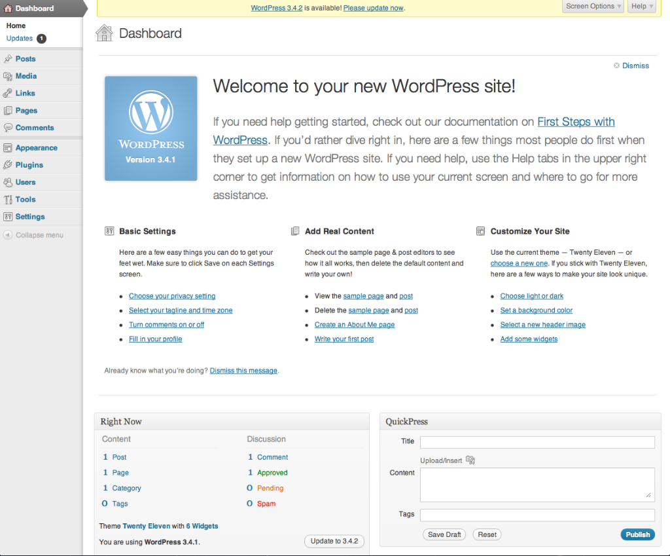Image resolution: width=670 pixels, height=556 pixels.
Task: Click the Add Real Content heading icon
Action: click(295, 231)
